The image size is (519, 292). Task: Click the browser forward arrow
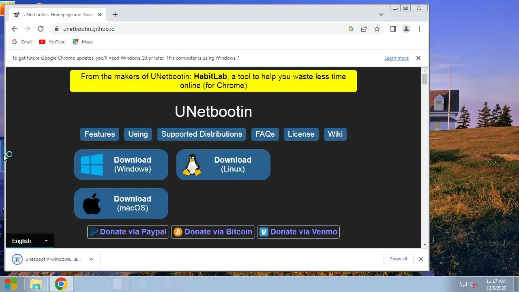28,29
